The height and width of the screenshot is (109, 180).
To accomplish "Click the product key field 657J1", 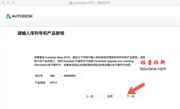I will tap(57, 83).
